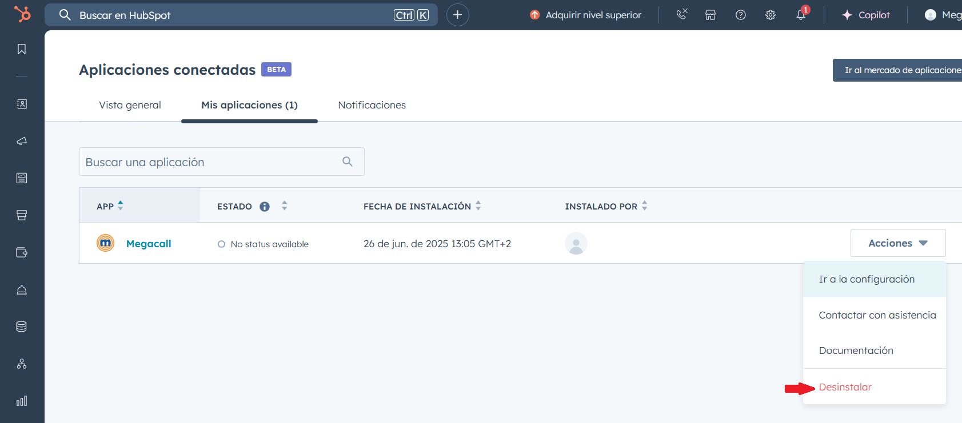This screenshot has width=962, height=423.
Task: Choose Ir a la configuración
Action: point(875,279)
